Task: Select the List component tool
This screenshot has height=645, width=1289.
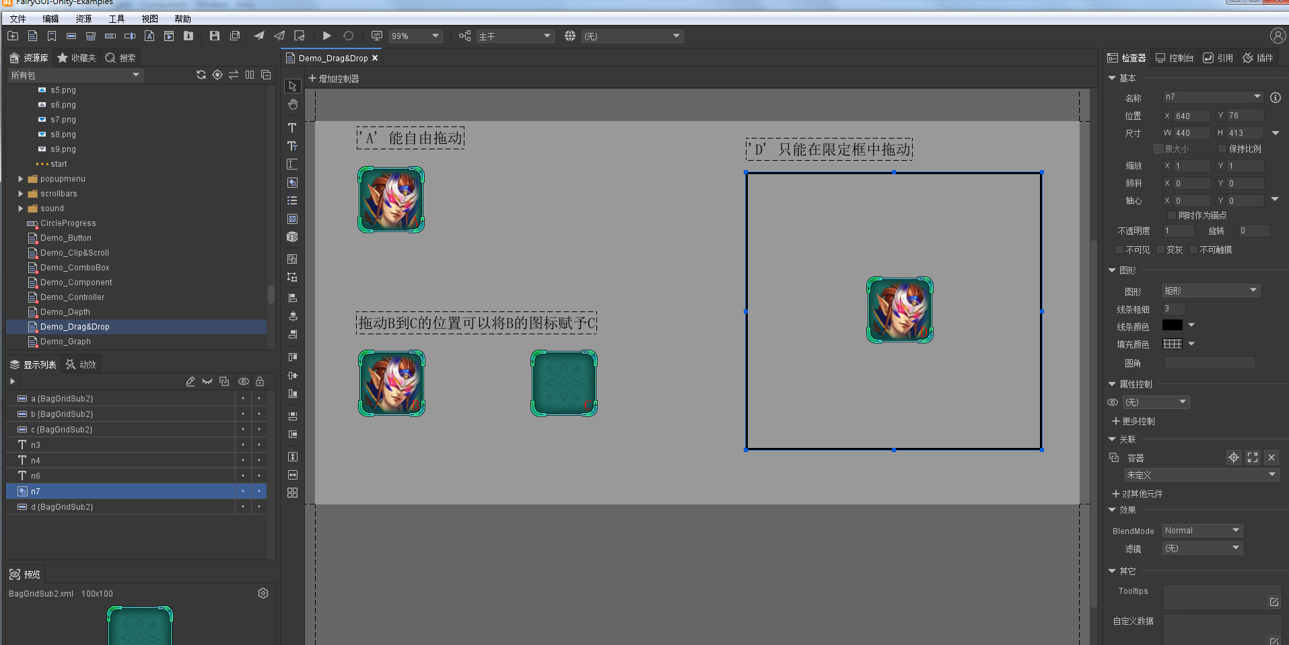Action: [291, 200]
